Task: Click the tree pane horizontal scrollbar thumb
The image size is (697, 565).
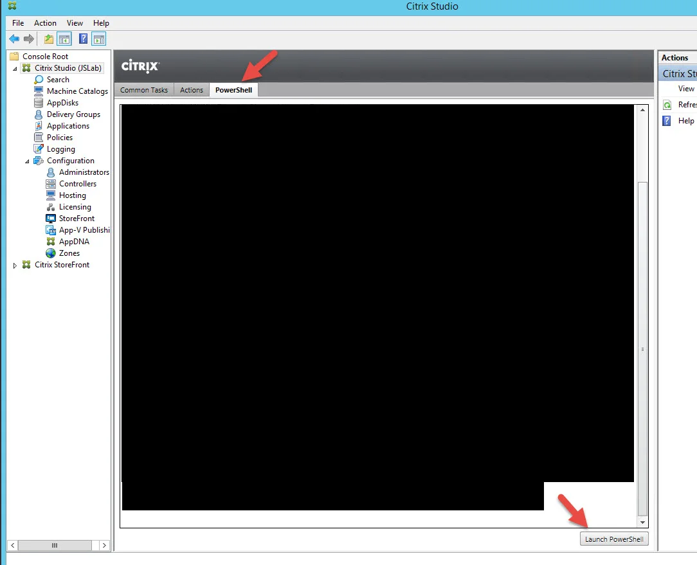Action: point(55,545)
